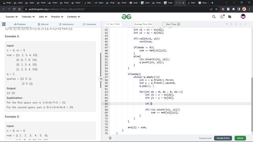Click the copy code icon in editor toolbar
253x142 pixels.
coord(227,24)
